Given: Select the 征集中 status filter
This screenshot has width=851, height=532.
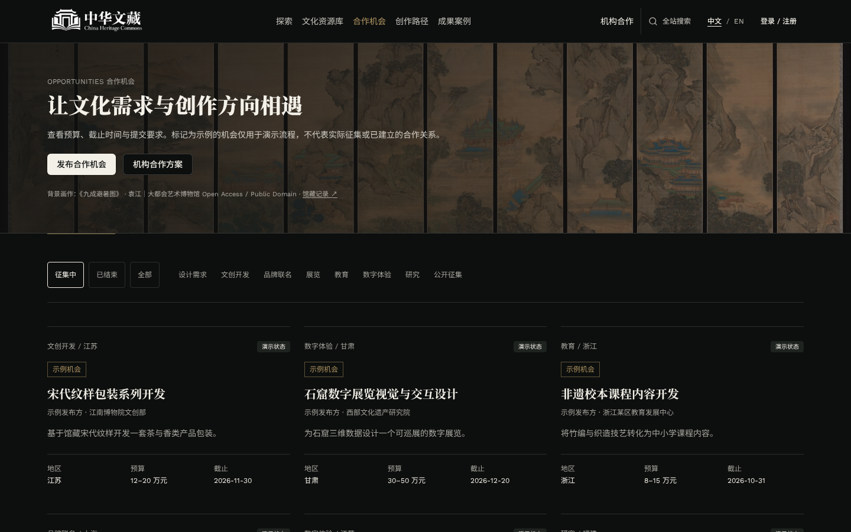Looking at the screenshot, I should [x=66, y=275].
